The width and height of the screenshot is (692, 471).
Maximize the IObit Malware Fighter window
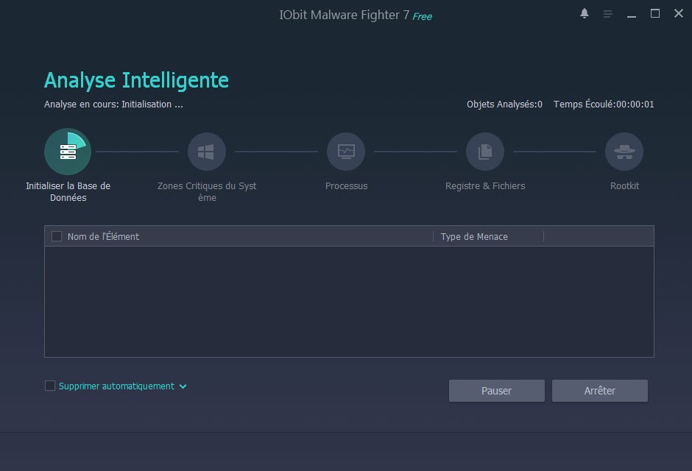tap(655, 14)
